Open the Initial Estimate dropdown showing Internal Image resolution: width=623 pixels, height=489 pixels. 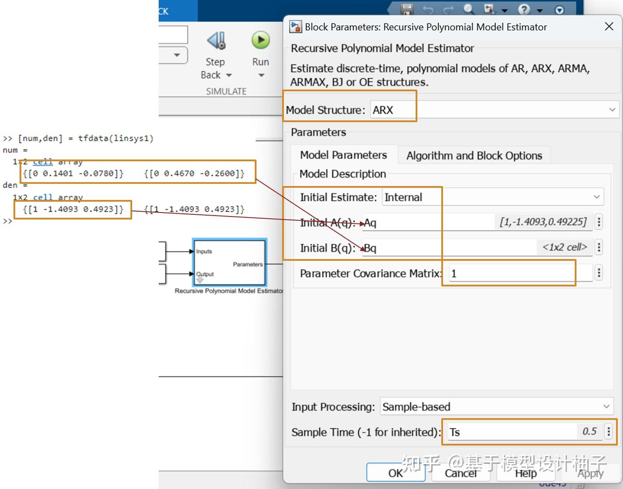pyautogui.click(x=597, y=196)
